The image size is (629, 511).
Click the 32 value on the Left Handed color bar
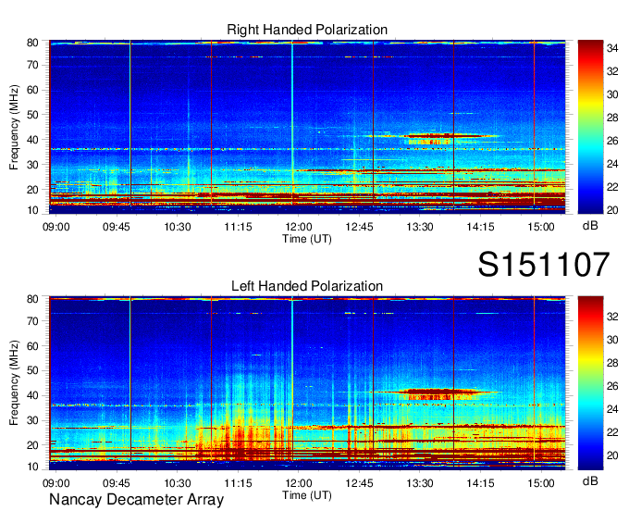(612, 317)
